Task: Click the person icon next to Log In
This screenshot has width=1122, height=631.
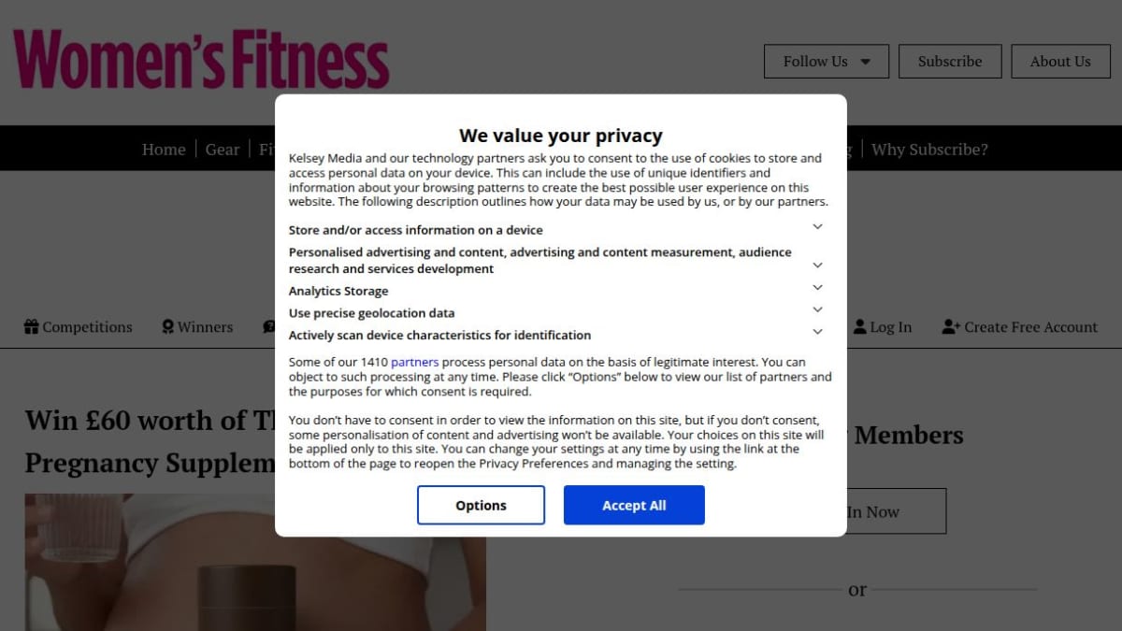Action: click(860, 327)
